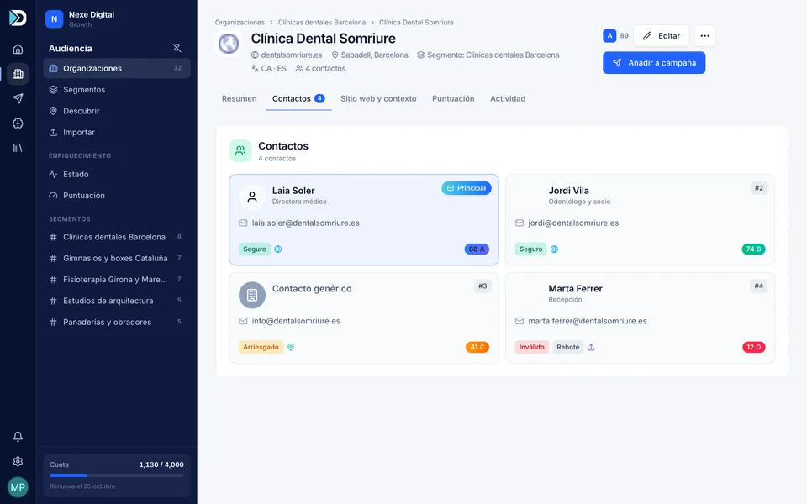The width and height of the screenshot is (807, 504).
Task: Open notifications with the bell icon
Action: click(x=18, y=437)
